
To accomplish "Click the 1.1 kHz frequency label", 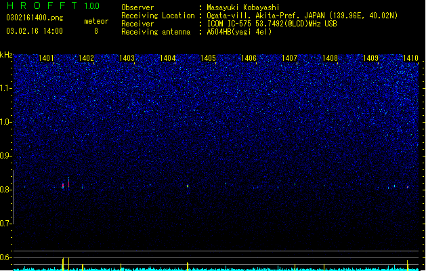I will tap(6, 88).
